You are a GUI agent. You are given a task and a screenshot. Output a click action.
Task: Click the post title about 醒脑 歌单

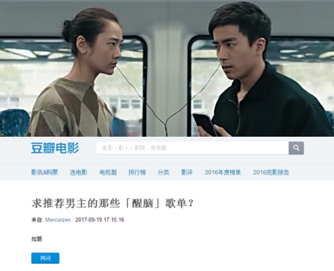pyautogui.click(x=113, y=203)
